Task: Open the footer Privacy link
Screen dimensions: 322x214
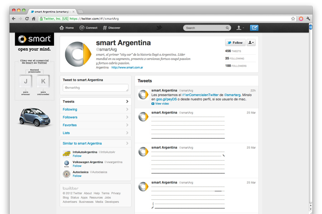Action: pyautogui.click(x=116, y=193)
